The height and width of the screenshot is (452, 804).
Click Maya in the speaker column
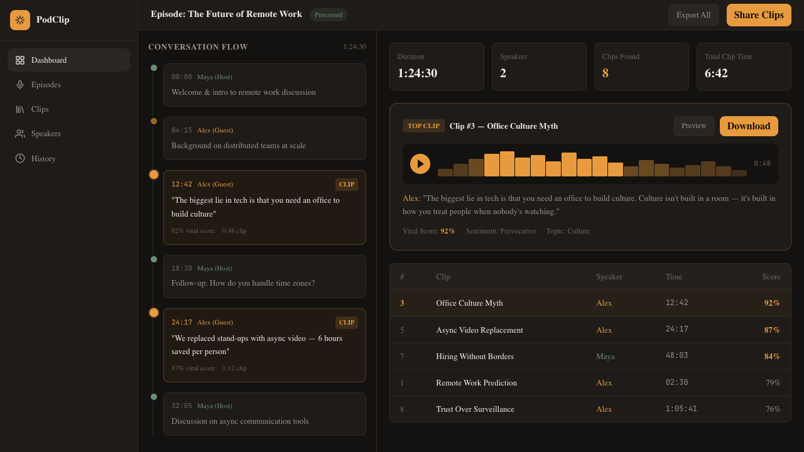click(606, 357)
